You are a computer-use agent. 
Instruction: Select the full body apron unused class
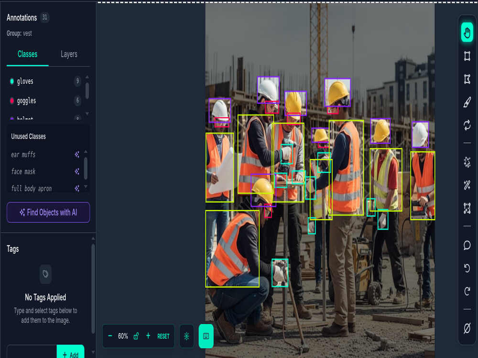pyautogui.click(x=32, y=189)
